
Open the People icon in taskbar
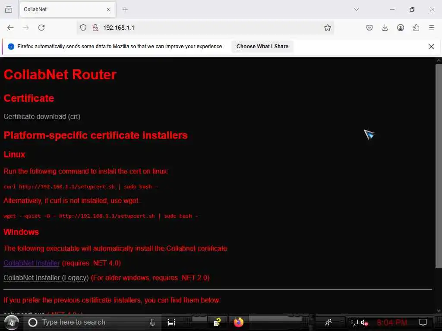(328, 322)
